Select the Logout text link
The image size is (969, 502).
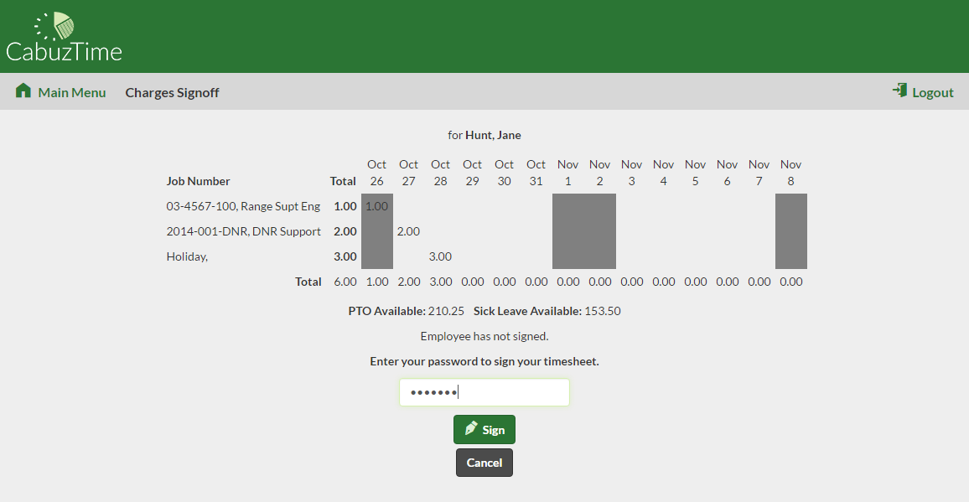[x=932, y=92]
